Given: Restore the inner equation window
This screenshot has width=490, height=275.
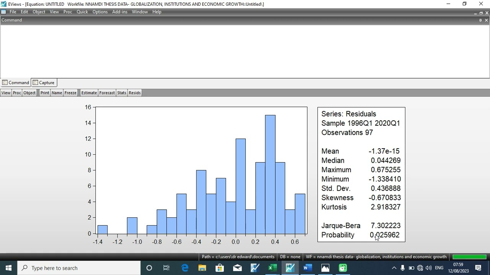Looking at the screenshot, I should coord(481,13).
